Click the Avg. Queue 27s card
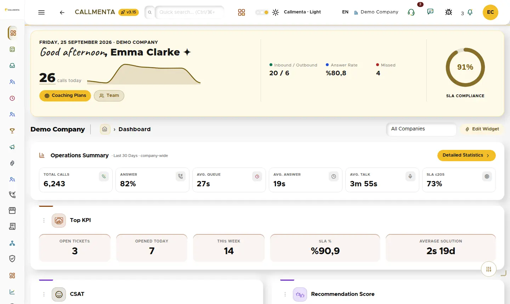 [229, 180]
